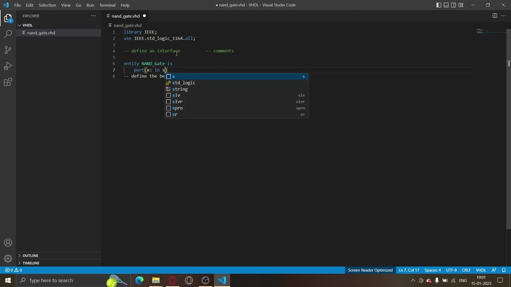Choose the string suggestion
The height and width of the screenshot is (287, 511).
[x=236, y=89]
